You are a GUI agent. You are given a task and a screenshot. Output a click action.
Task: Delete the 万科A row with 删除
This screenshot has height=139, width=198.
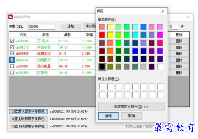[x=179, y=41]
